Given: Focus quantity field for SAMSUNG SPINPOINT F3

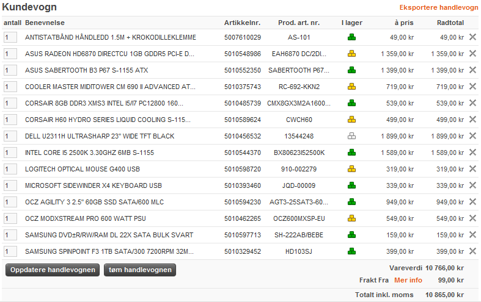Looking at the screenshot, I should (10, 251).
